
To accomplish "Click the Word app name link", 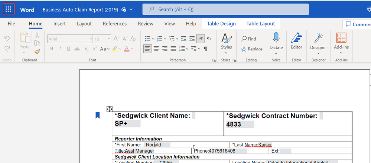I will [27, 10].
